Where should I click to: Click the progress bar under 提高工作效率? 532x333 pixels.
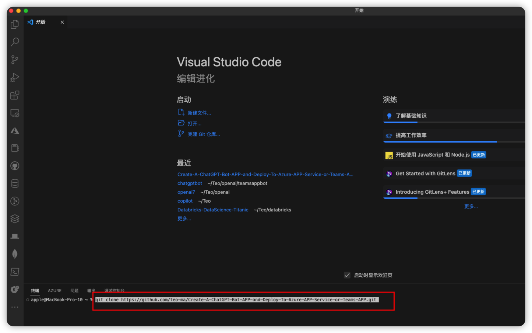point(454,142)
